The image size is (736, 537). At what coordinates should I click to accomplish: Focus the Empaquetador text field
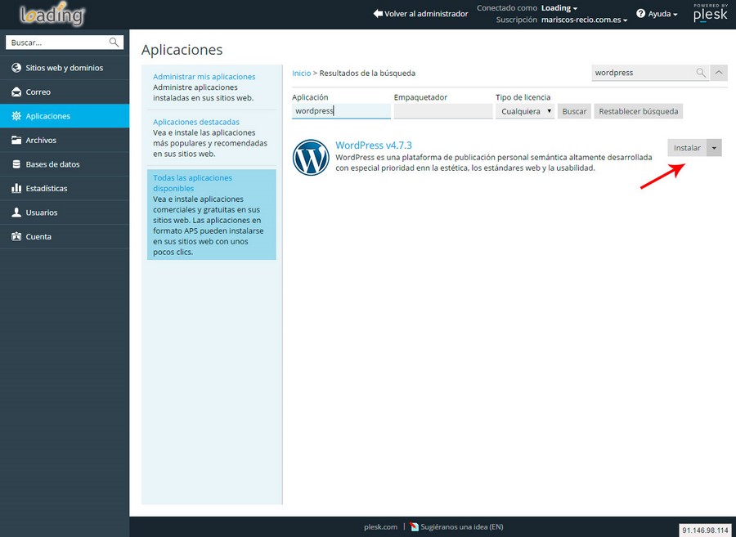443,111
